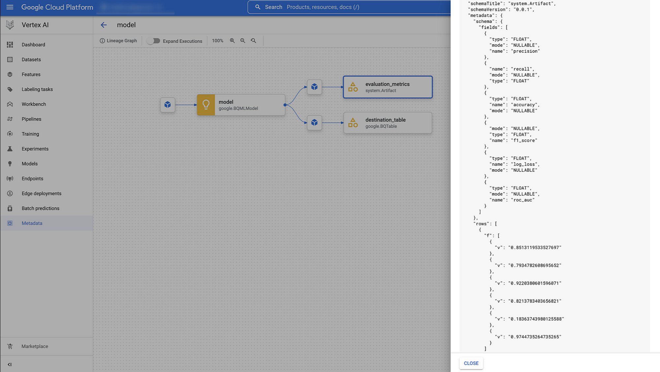
Task: Click the Experiments flask icon
Action: (10, 148)
